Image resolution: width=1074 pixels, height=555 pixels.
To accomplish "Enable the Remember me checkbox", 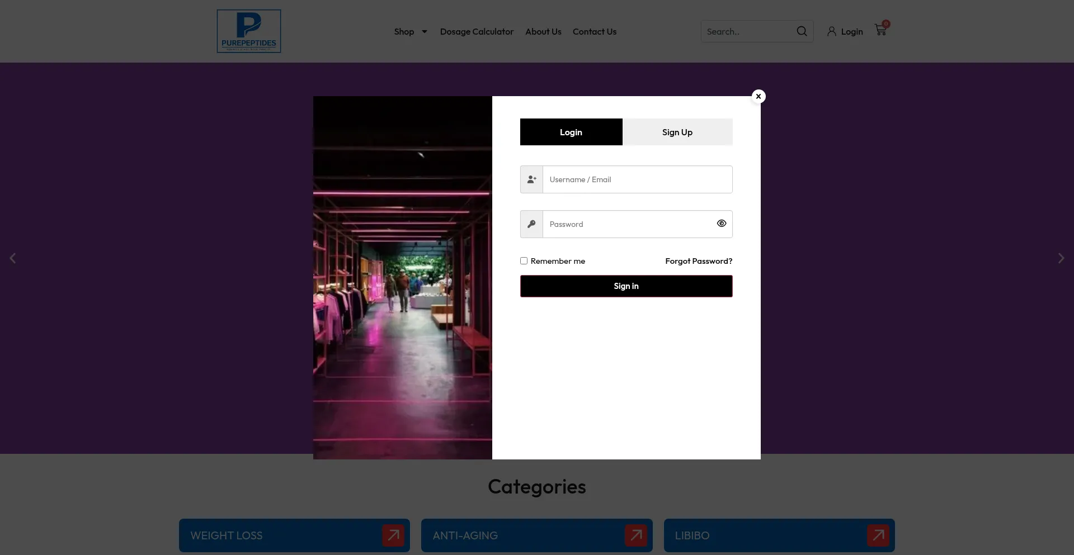I will pos(524,260).
